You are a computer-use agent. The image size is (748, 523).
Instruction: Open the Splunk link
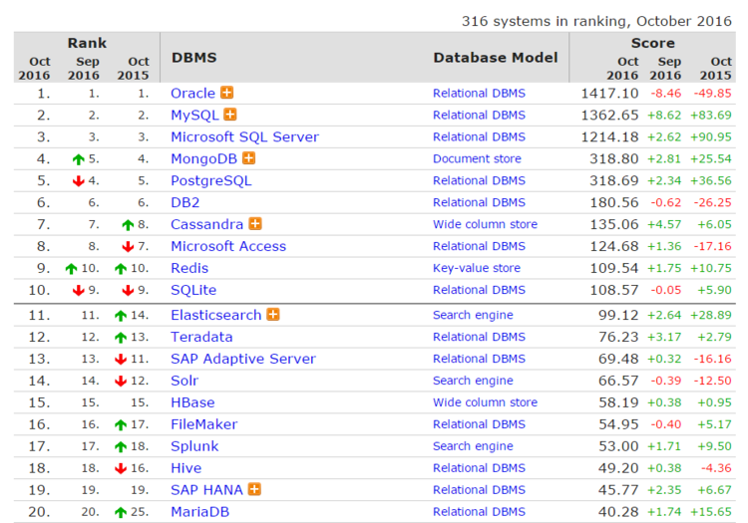[x=194, y=446]
